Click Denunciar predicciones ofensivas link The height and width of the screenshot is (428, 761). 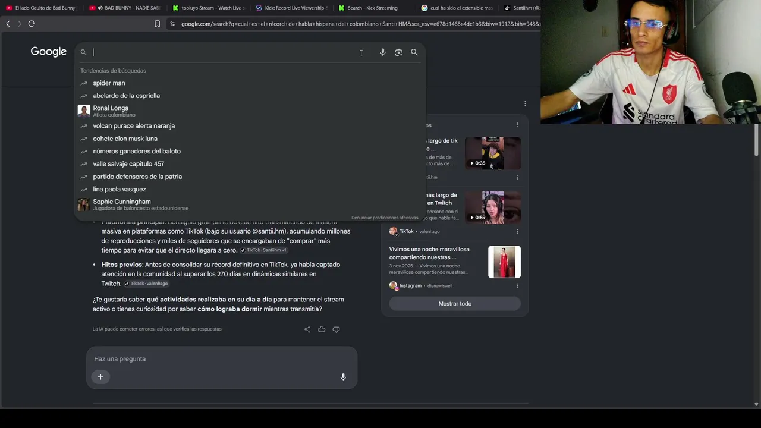tap(385, 218)
